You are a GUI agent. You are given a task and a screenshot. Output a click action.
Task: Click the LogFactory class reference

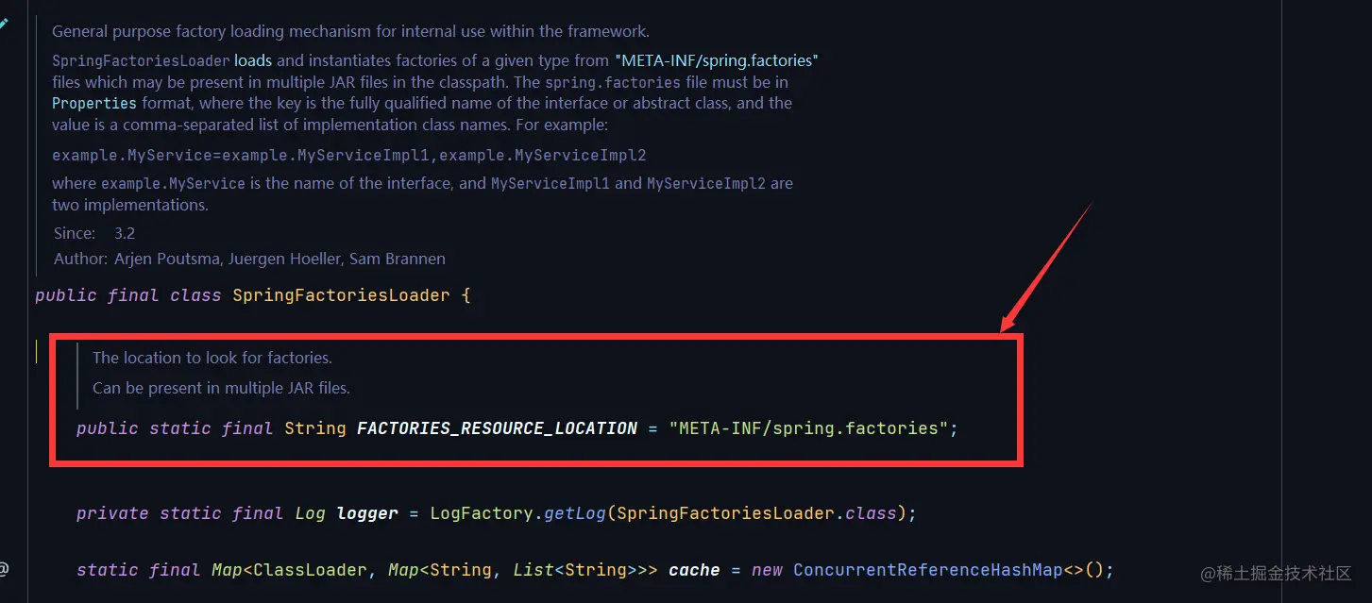tap(482, 513)
